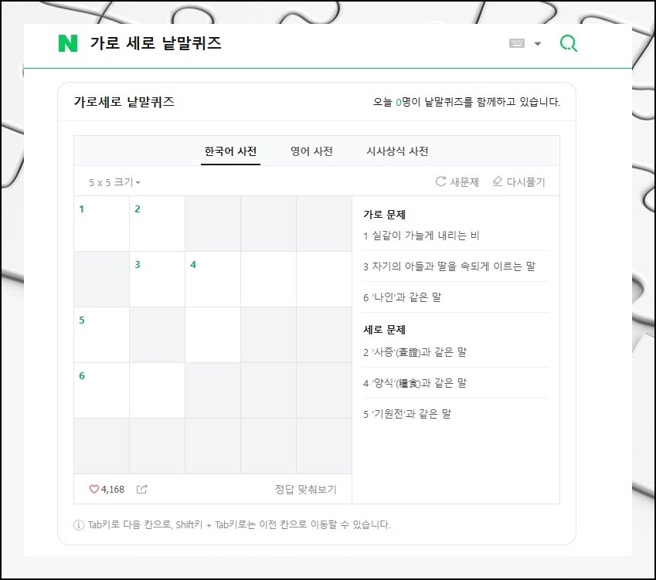
Task: Open search with the green magnifier icon
Action: [x=569, y=43]
